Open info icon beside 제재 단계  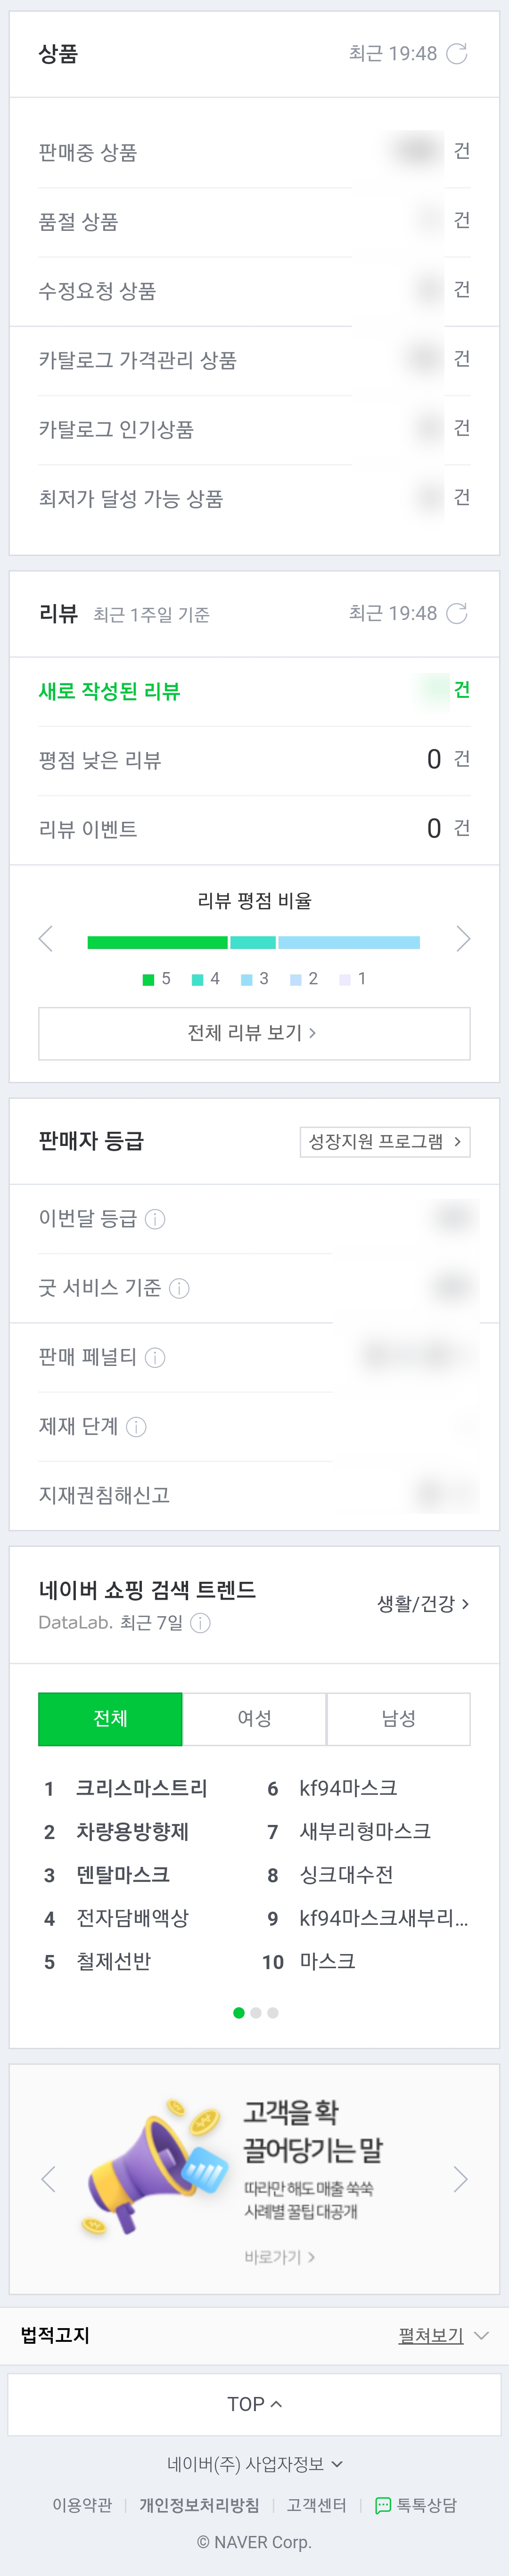136,1427
